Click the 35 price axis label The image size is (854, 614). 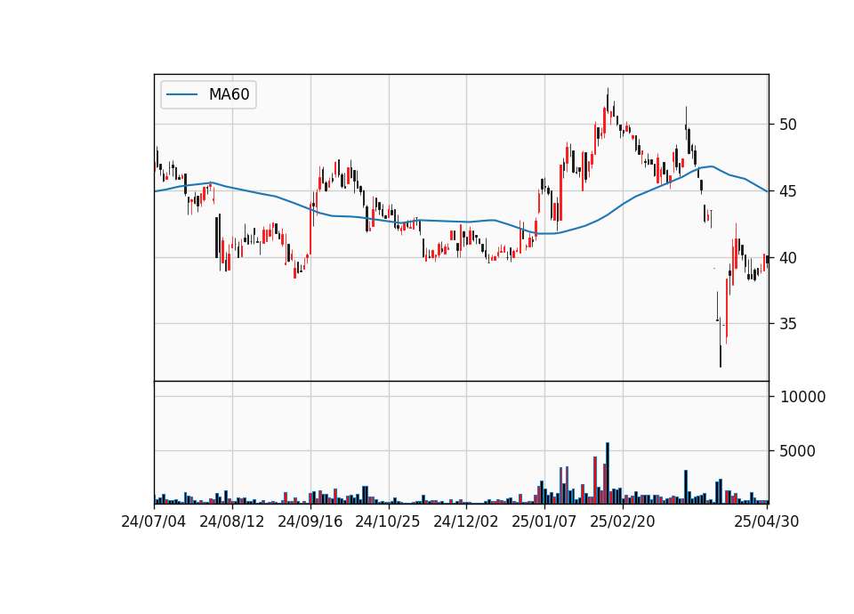(x=787, y=324)
